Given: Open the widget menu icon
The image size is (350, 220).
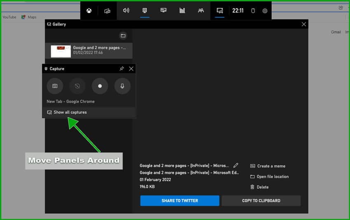Looking at the screenshot, I should 107,11.
